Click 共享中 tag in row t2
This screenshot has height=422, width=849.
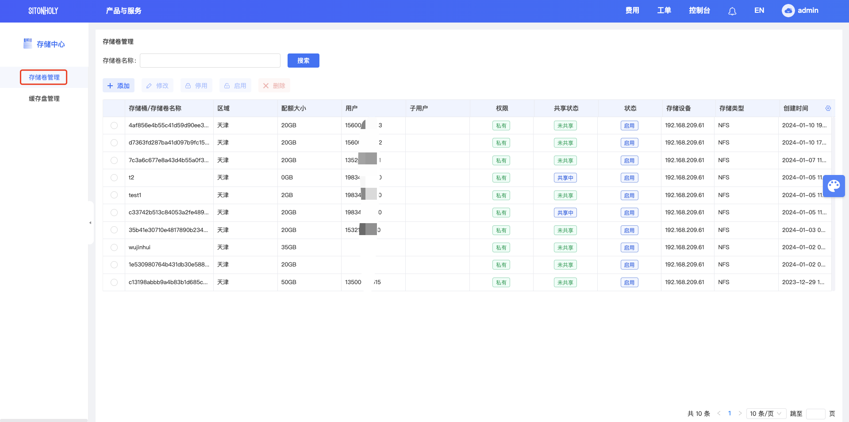[565, 178]
